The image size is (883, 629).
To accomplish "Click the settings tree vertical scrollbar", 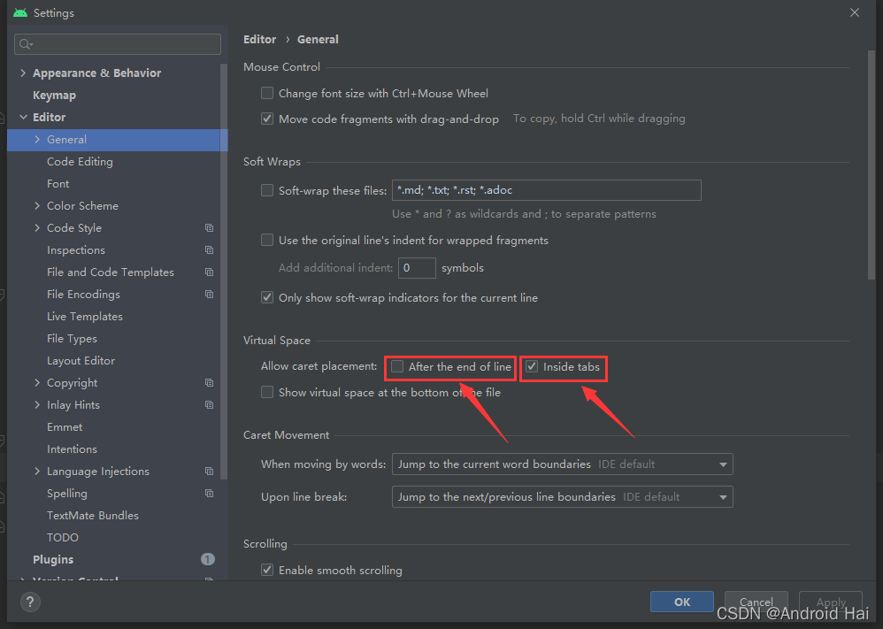I will 224,272.
